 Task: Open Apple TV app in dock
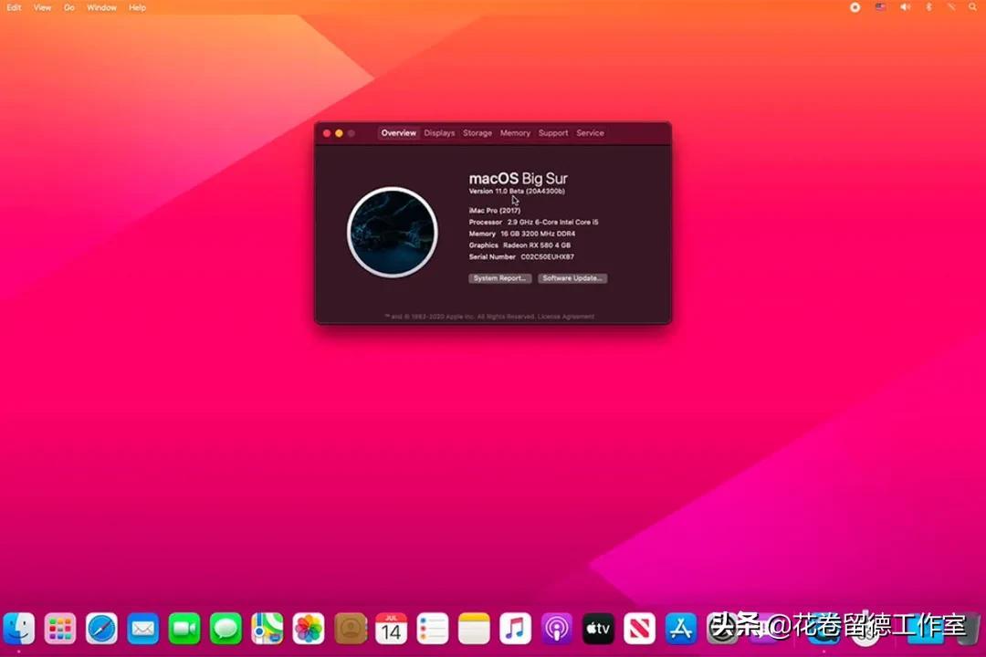tap(598, 628)
